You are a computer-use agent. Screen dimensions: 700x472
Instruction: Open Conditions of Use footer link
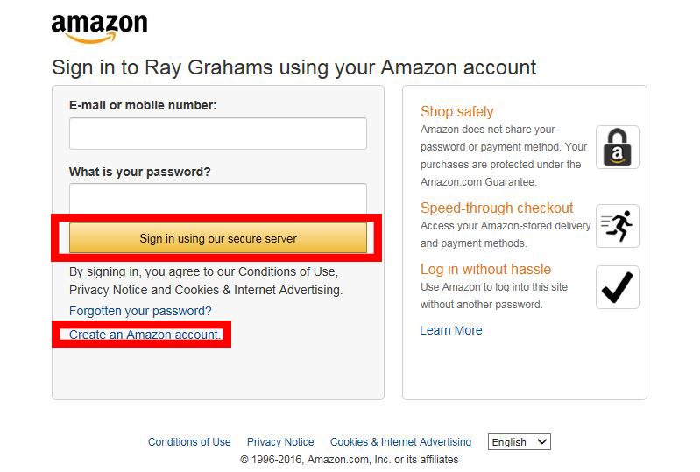click(x=189, y=442)
